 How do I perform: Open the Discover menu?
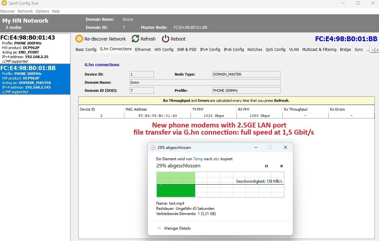[x=7, y=11]
